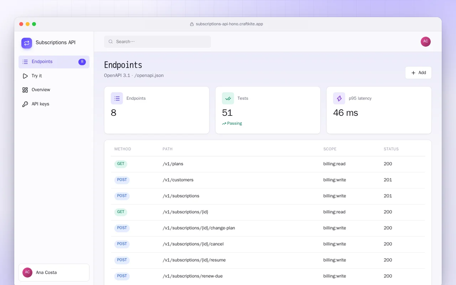This screenshot has width=456, height=285.
Task: Click the API keys key icon
Action: pyautogui.click(x=25, y=104)
